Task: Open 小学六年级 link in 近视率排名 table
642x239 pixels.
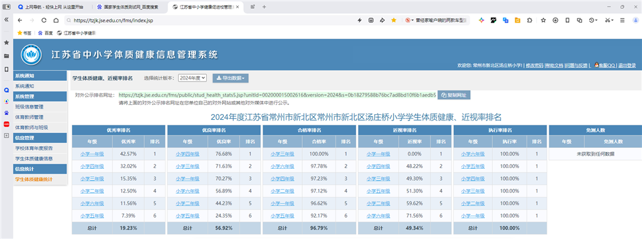Action: tap(378, 216)
